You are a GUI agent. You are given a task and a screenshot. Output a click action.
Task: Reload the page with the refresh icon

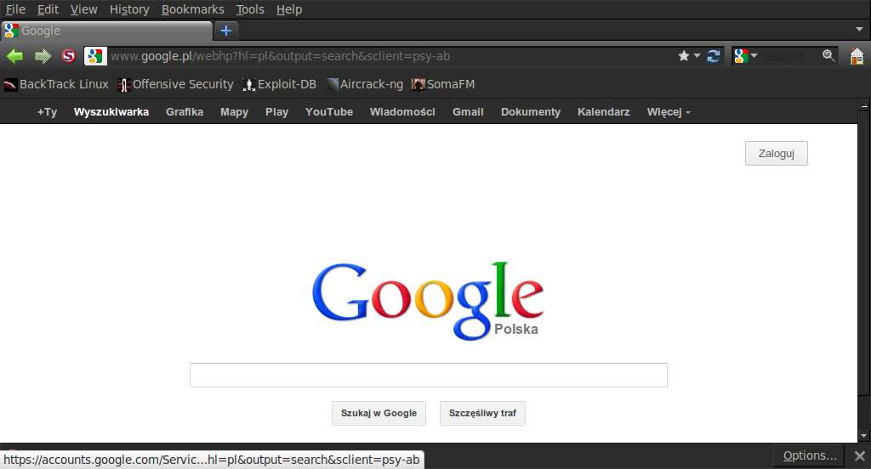coord(714,56)
